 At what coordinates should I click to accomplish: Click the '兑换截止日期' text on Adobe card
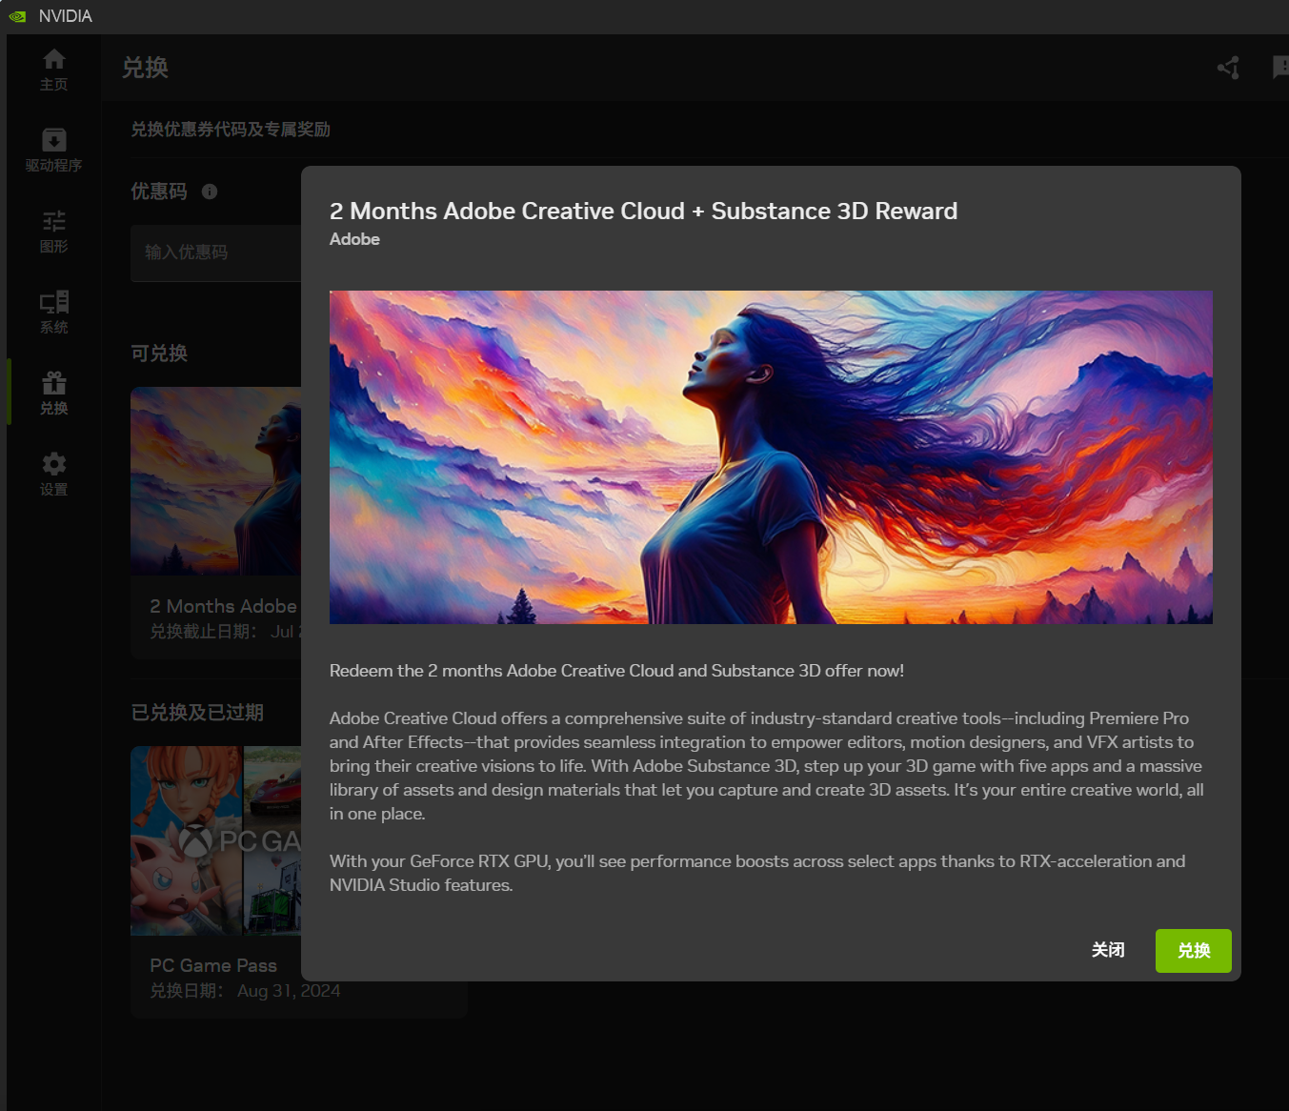225,632
